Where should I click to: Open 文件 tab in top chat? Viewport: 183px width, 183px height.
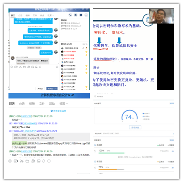click(35, 15)
